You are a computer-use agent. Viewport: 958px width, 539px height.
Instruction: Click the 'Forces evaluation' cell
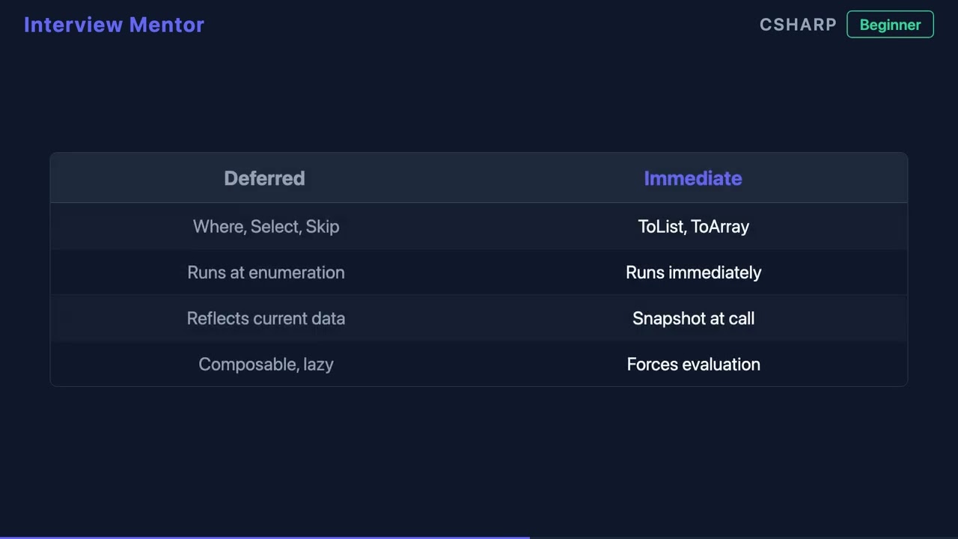(x=693, y=364)
